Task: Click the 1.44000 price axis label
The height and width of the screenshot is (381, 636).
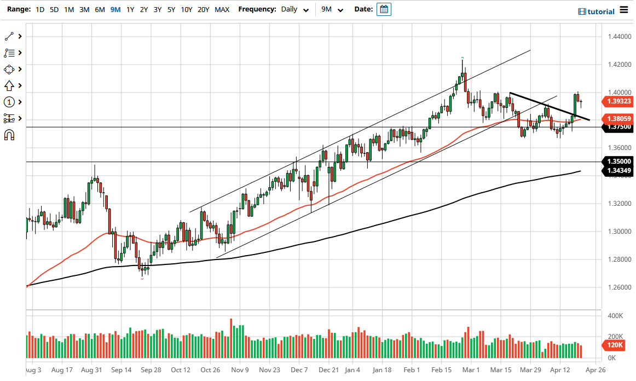Action: point(620,37)
